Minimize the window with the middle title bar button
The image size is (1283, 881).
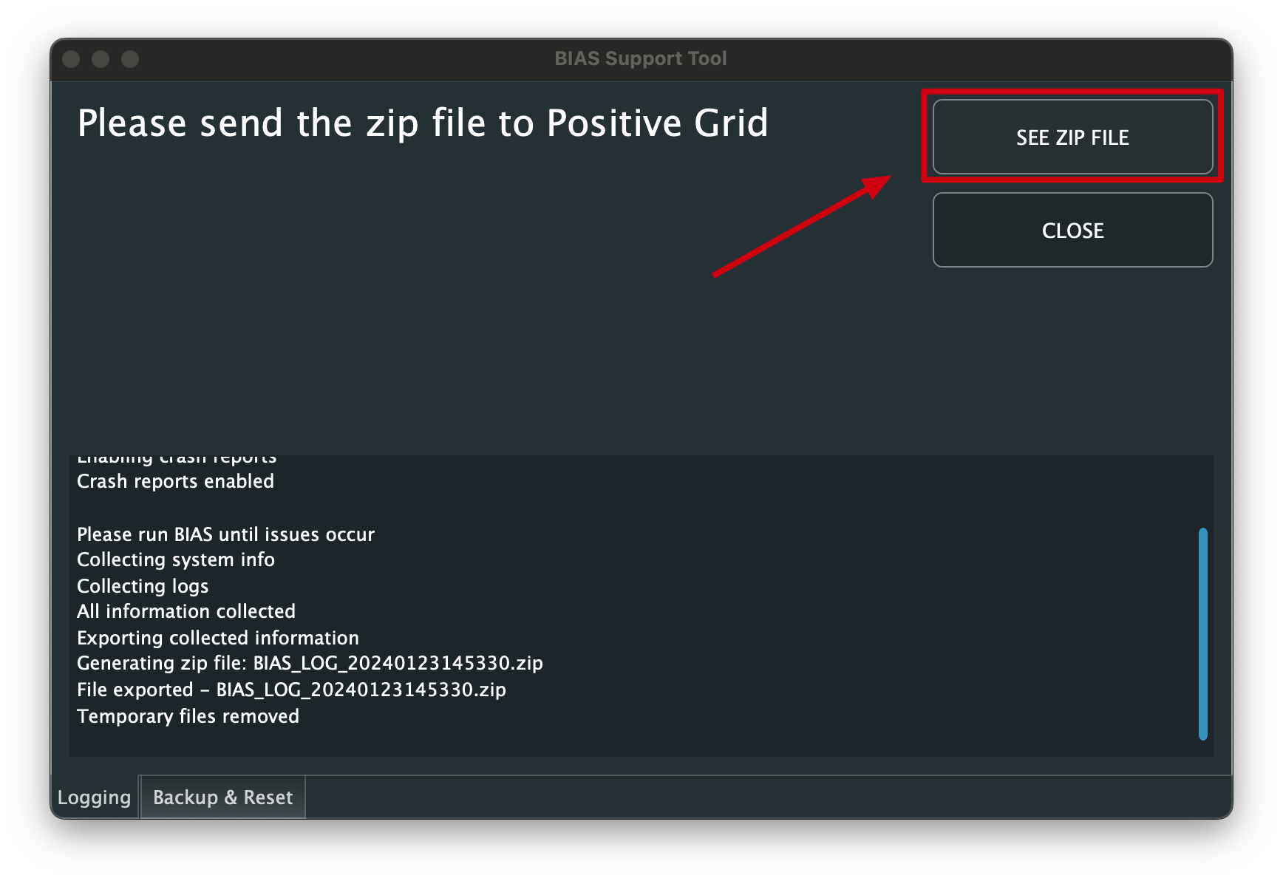pos(101,59)
